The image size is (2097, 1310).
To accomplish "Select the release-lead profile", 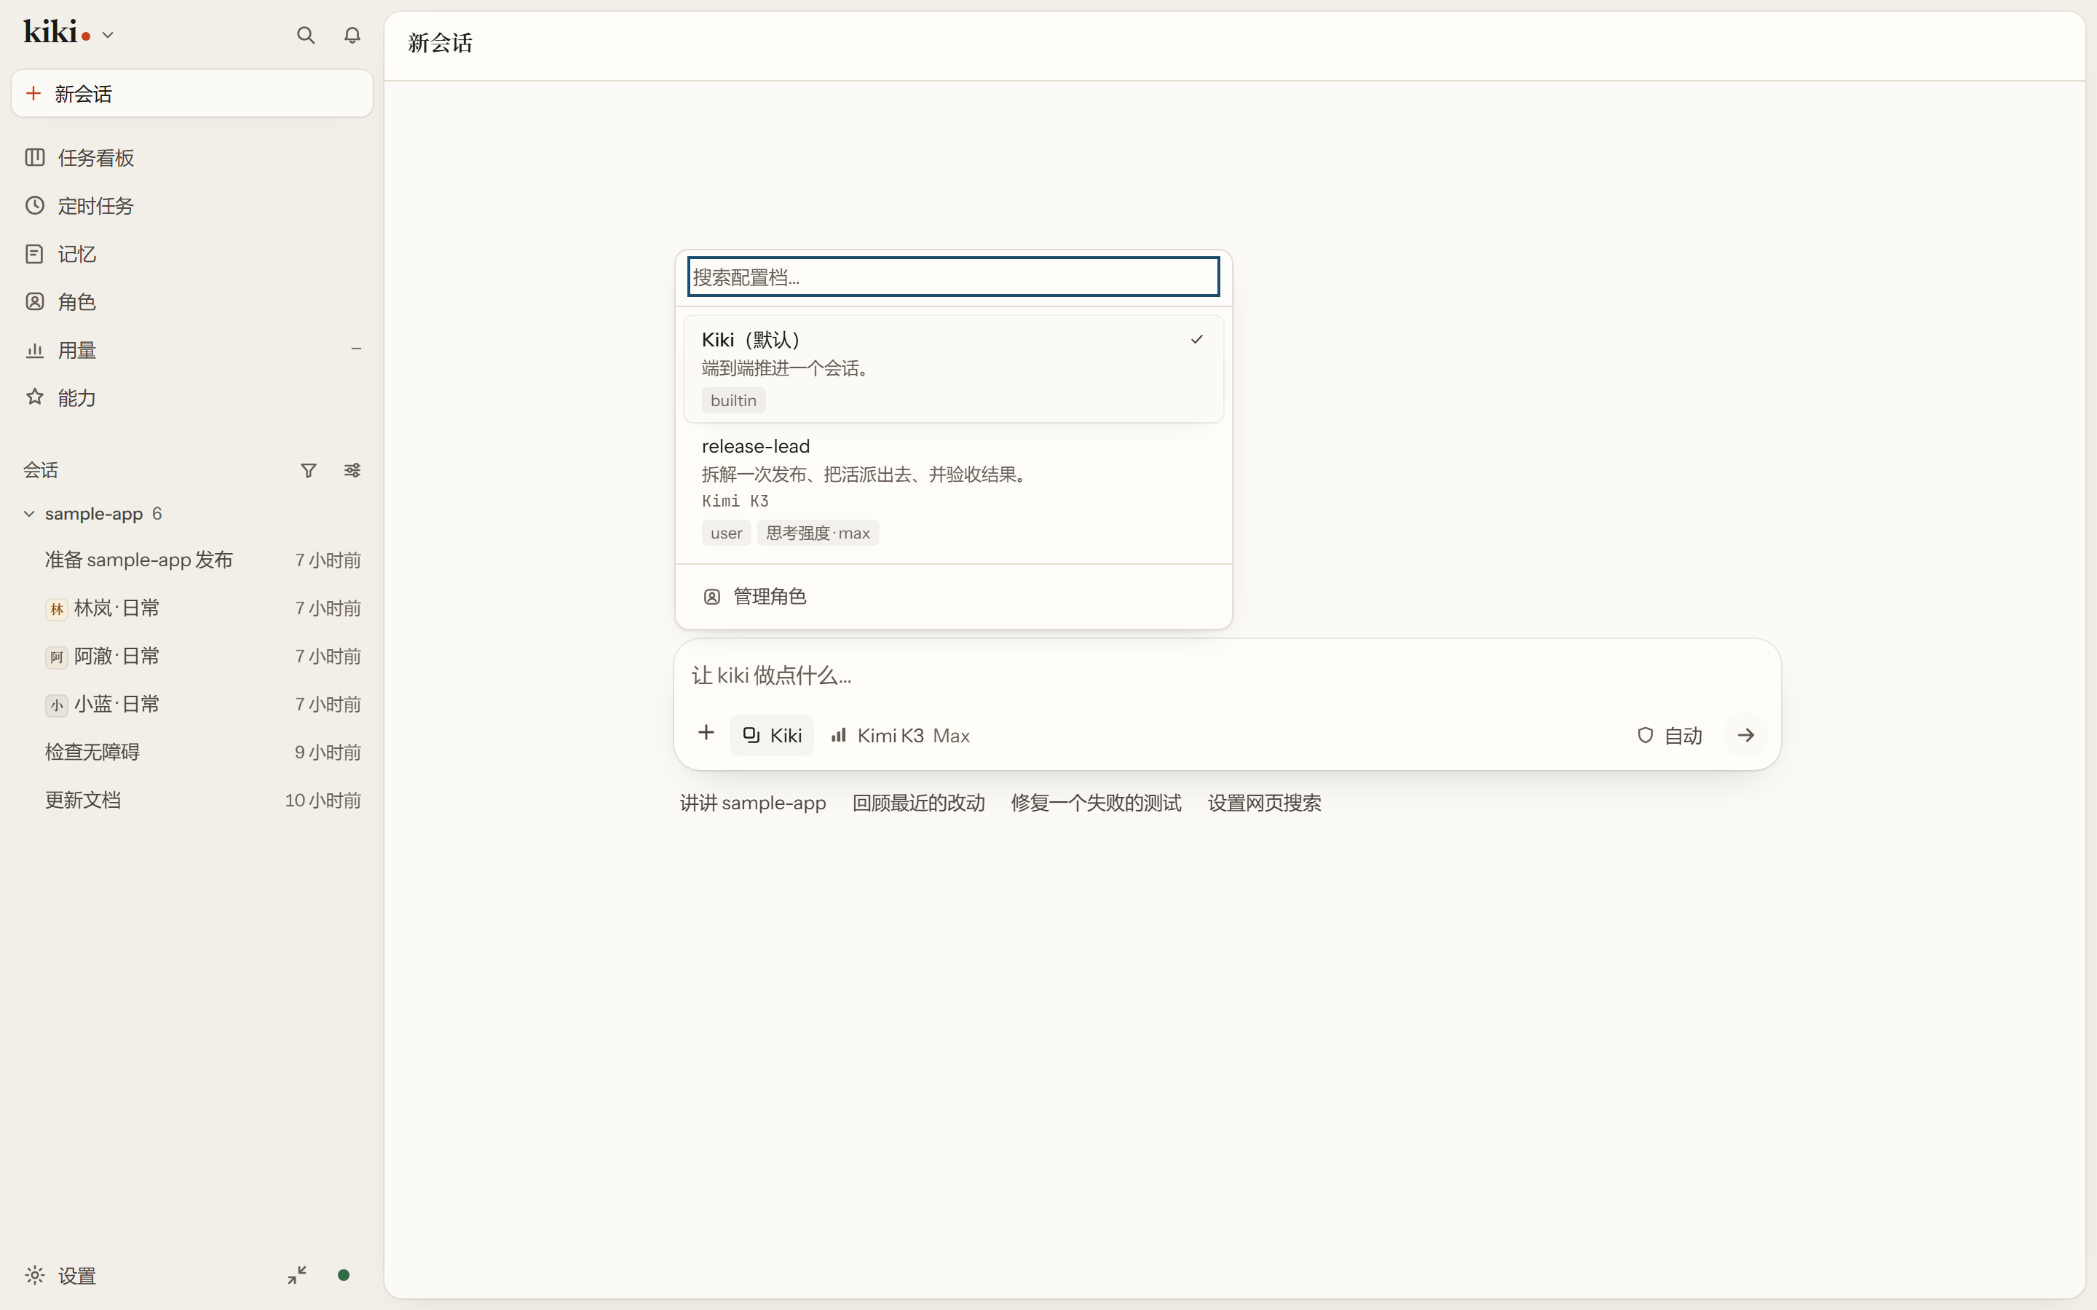I will point(953,490).
